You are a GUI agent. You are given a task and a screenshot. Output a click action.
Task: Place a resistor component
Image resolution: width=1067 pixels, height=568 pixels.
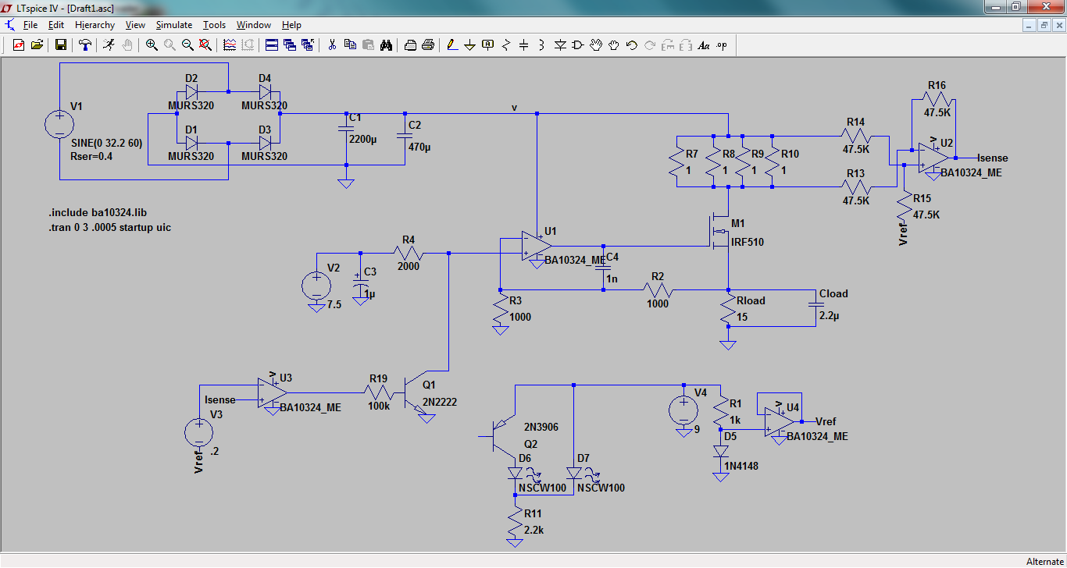[506, 45]
